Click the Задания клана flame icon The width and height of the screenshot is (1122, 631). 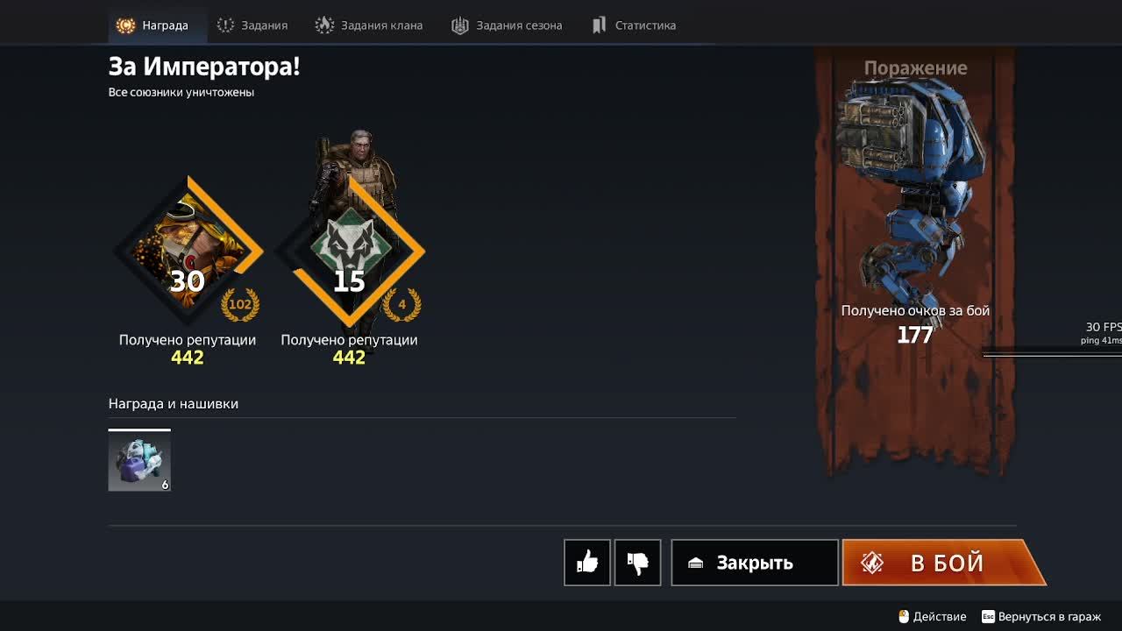pyautogui.click(x=324, y=25)
